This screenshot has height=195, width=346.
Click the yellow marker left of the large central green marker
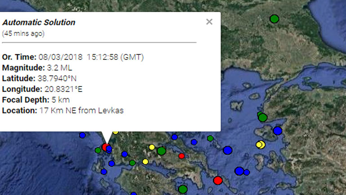(x=152, y=147)
